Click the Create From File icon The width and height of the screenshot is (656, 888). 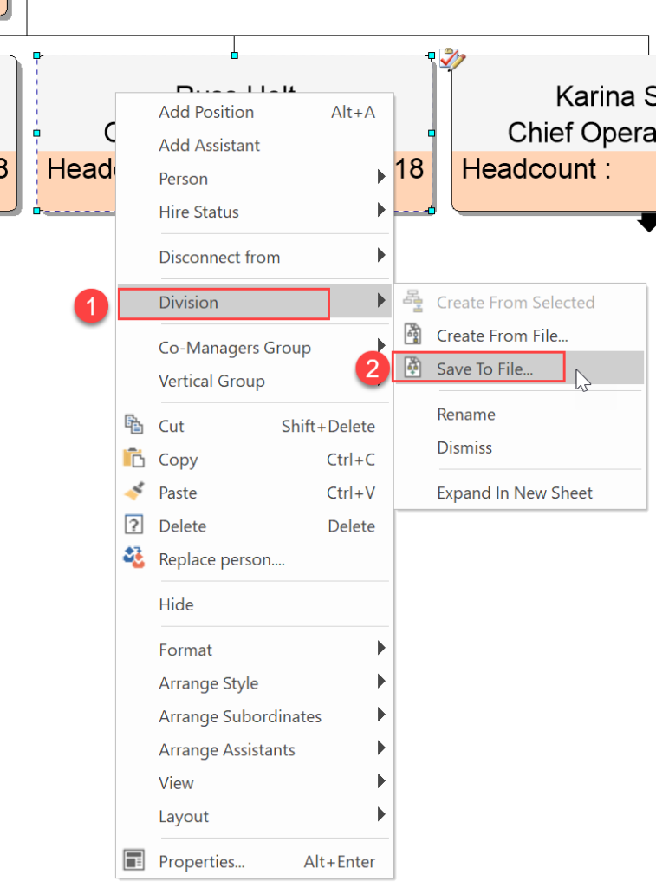412,334
